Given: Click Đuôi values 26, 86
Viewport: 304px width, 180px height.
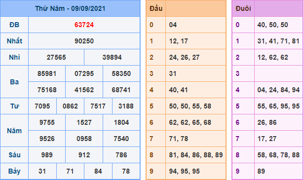Looking at the screenshot, I should pos(267,122).
